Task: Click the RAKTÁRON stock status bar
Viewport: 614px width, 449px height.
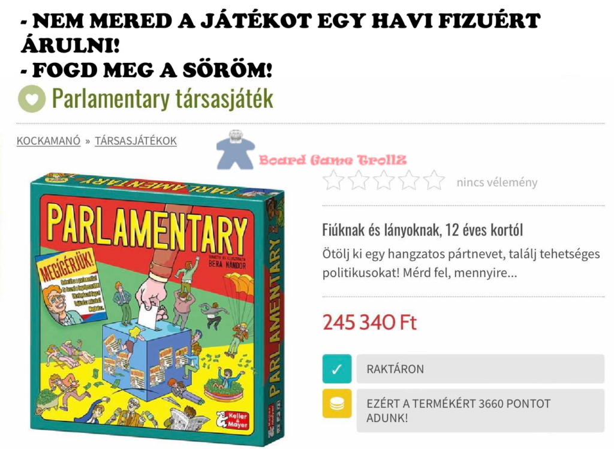Action: (x=480, y=369)
